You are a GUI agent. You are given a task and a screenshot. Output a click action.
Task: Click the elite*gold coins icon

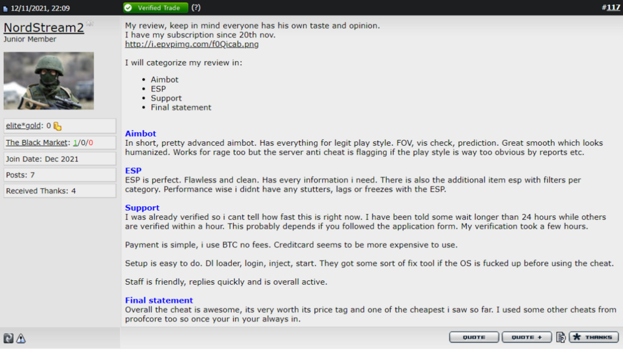(x=57, y=126)
